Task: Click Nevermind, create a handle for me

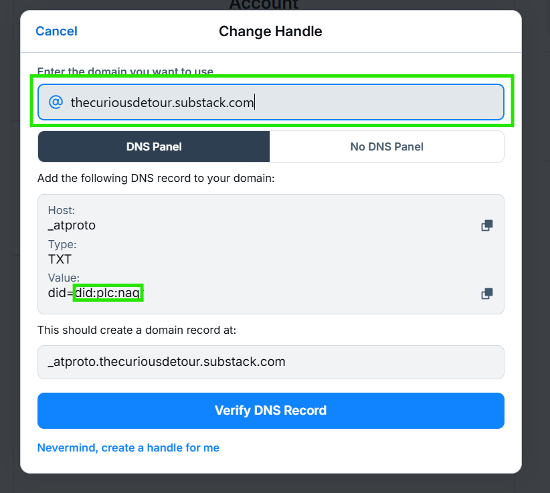Action: [128, 448]
